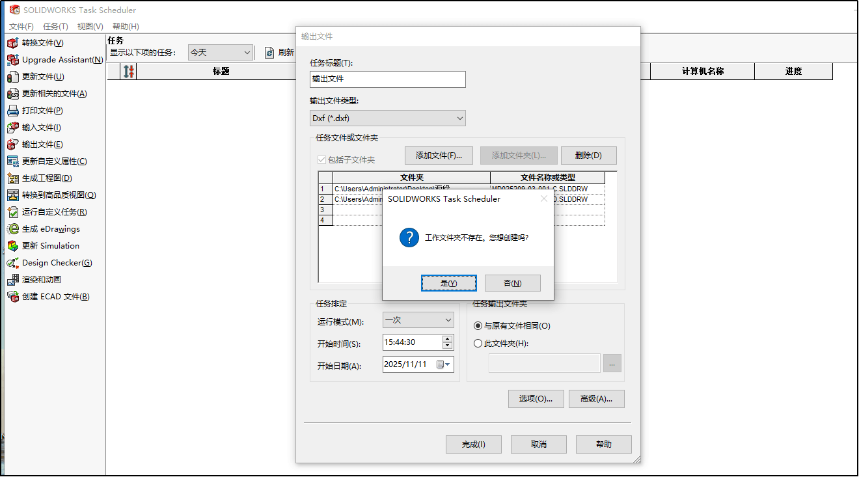859x477 pixels.
Task: Click the SOLIDWORKS icon in the title bar
Action: 14,10
